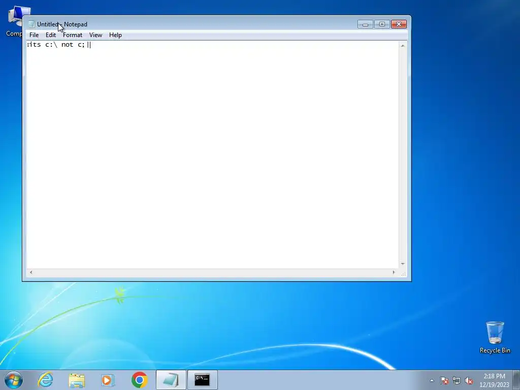
Task: Click the horizontal scrollbar left arrow
Action: coord(31,272)
